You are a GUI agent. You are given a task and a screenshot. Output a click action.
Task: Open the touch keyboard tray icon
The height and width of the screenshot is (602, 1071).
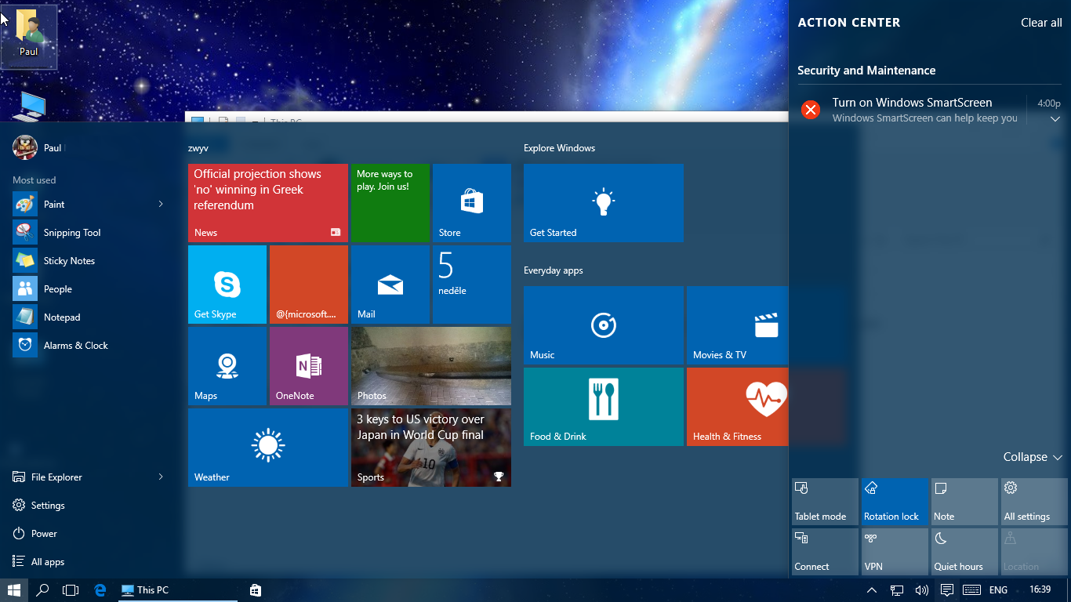(x=971, y=590)
